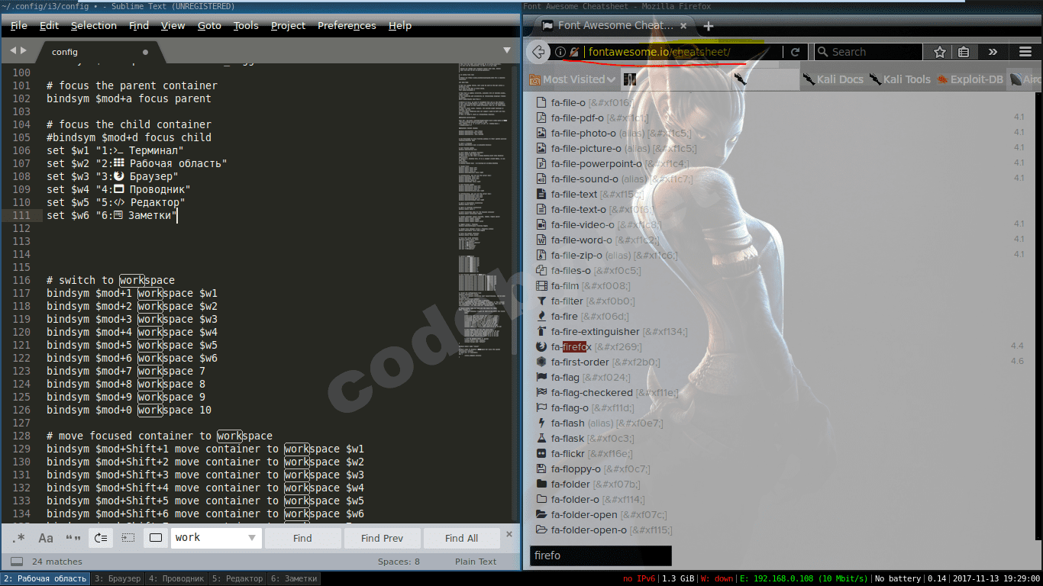Open Exploit-DB bookmark

tap(970, 79)
